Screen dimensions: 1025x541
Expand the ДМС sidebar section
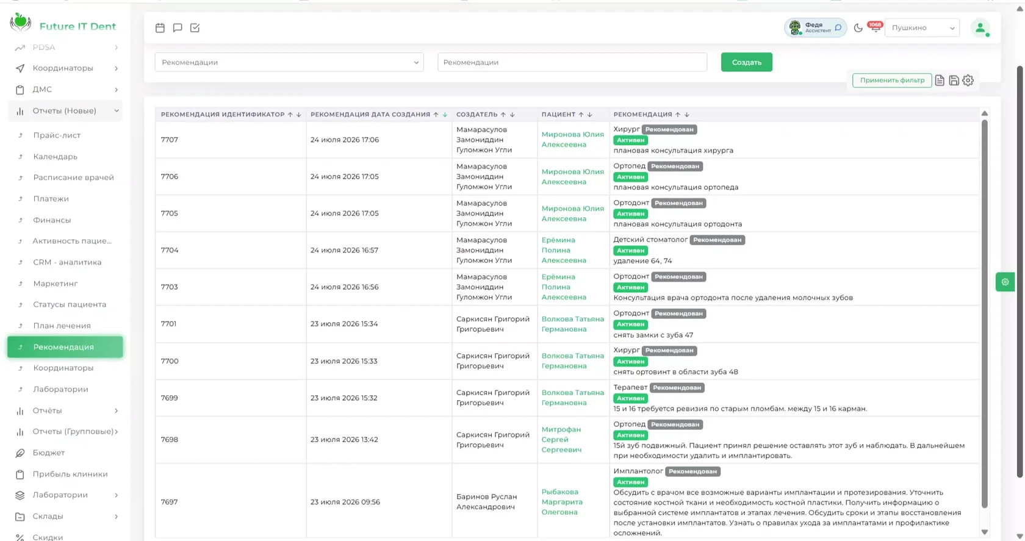tap(65, 90)
